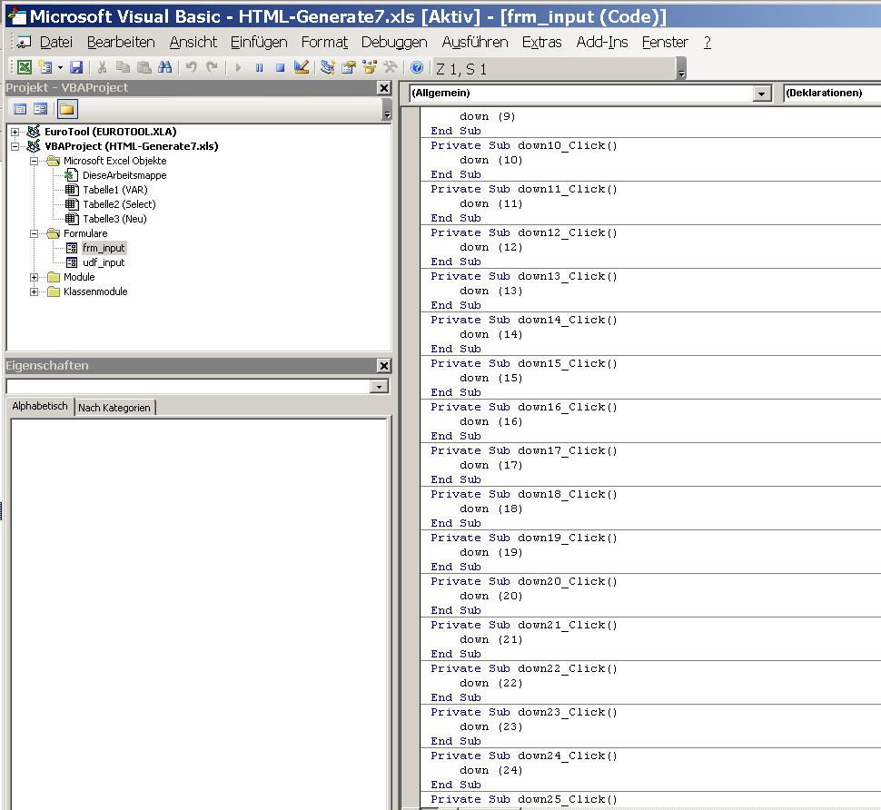Open the Ansicht menu
Image resolution: width=881 pixels, height=810 pixels.
[193, 42]
